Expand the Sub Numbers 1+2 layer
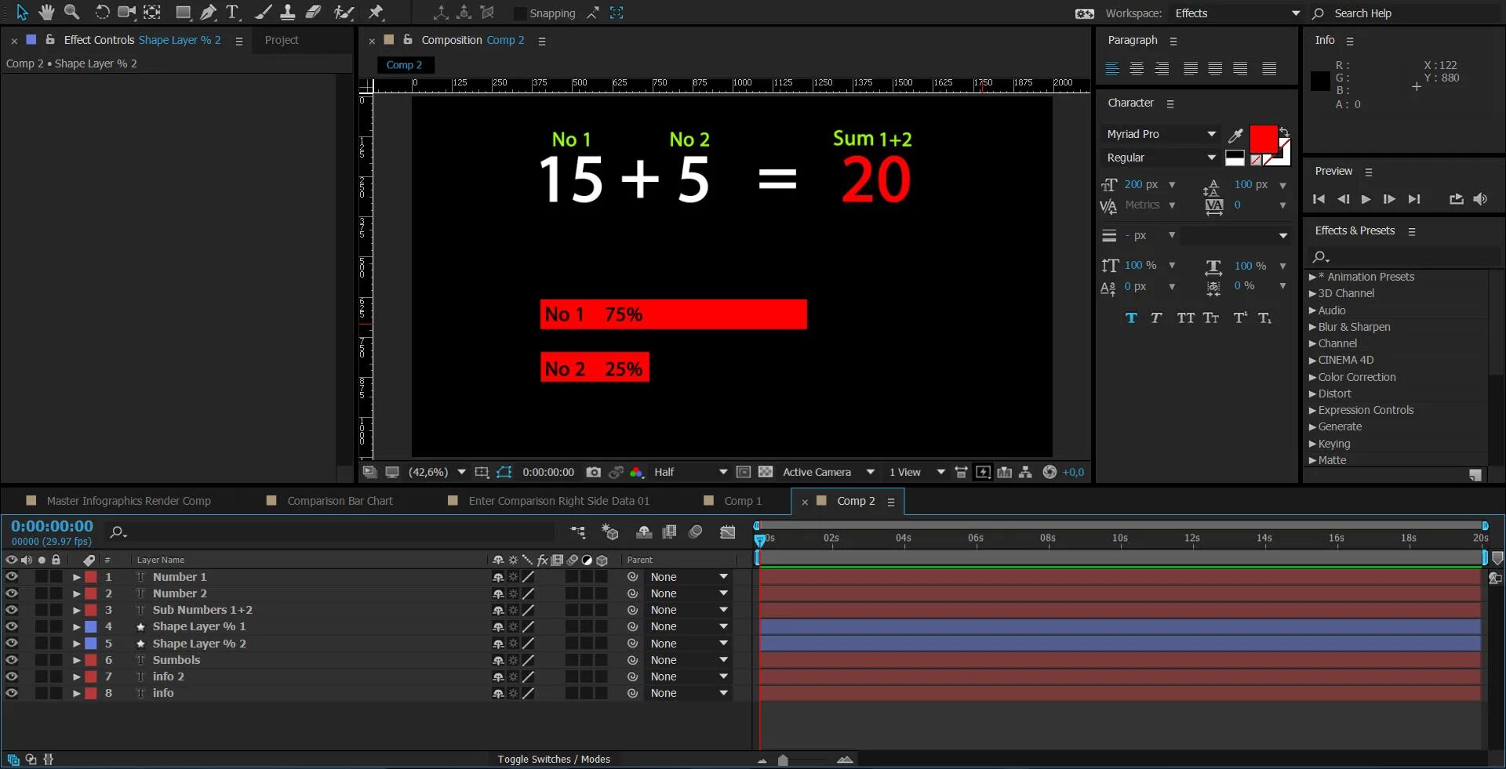The height and width of the screenshot is (769, 1506). point(77,610)
